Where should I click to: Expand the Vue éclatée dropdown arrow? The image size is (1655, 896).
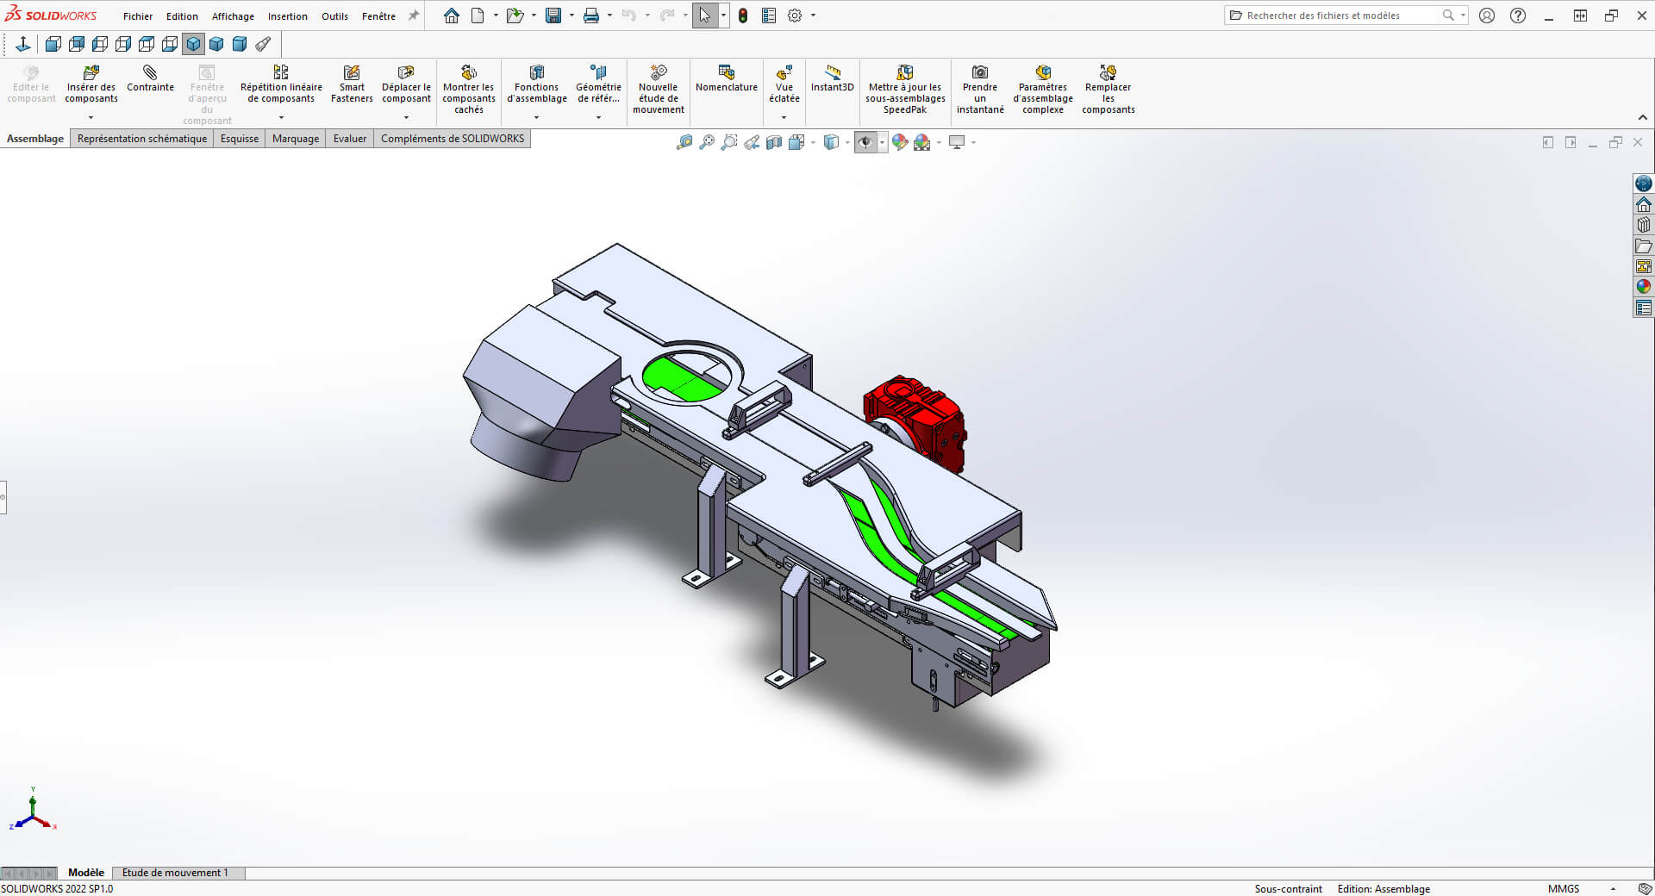784,118
